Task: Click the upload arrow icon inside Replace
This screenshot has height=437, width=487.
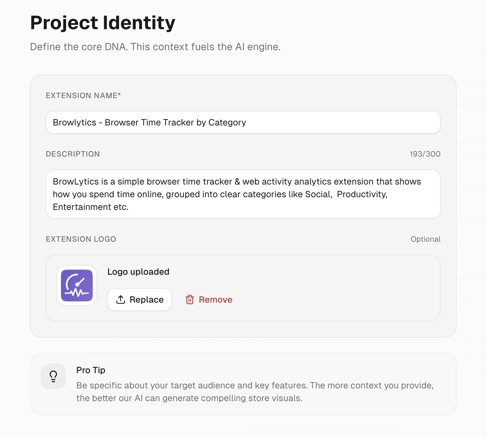Action: (x=121, y=299)
